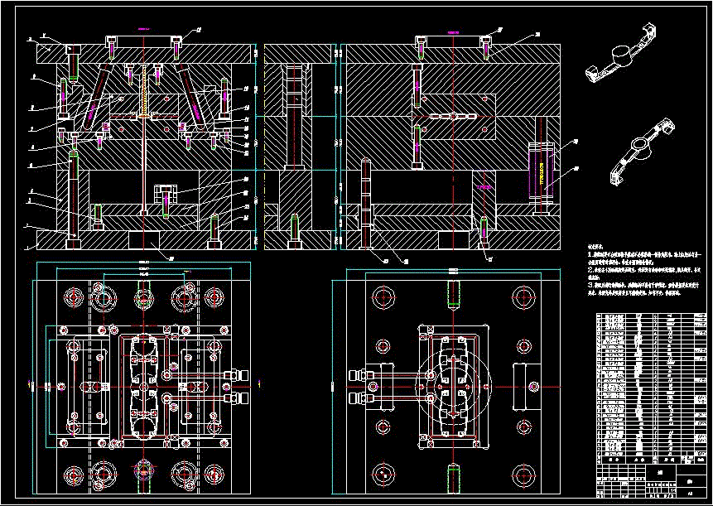Click the parts list table above title block
713x506 pixels.
652,388
